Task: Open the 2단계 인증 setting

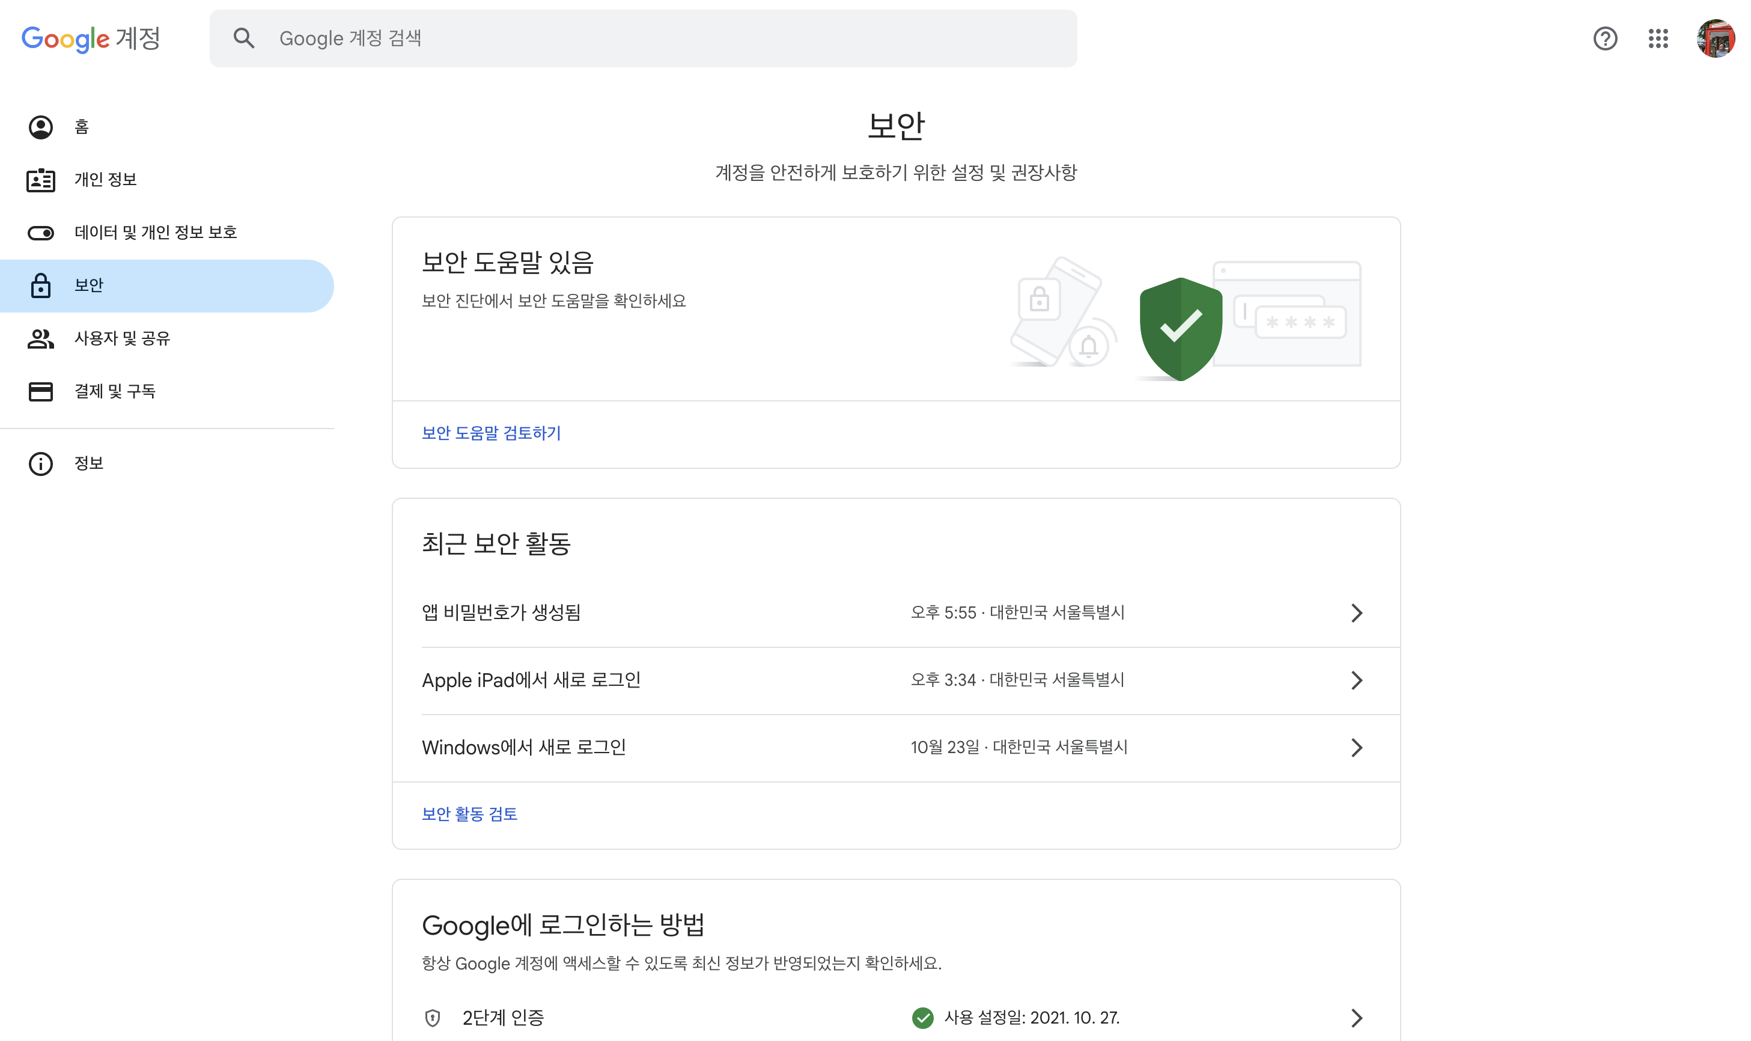Action: click(x=895, y=1018)
